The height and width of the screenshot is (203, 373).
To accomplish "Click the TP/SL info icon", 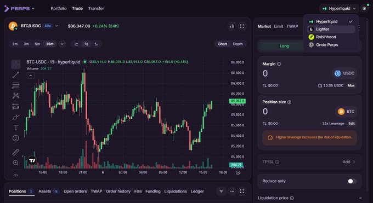I will 277,162.
